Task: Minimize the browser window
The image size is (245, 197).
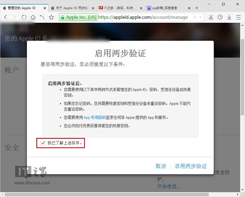Action: coord(209,4)
